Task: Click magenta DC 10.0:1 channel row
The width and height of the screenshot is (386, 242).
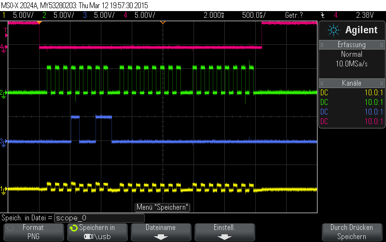Action: pyautogui.click(x=352, y=122)
